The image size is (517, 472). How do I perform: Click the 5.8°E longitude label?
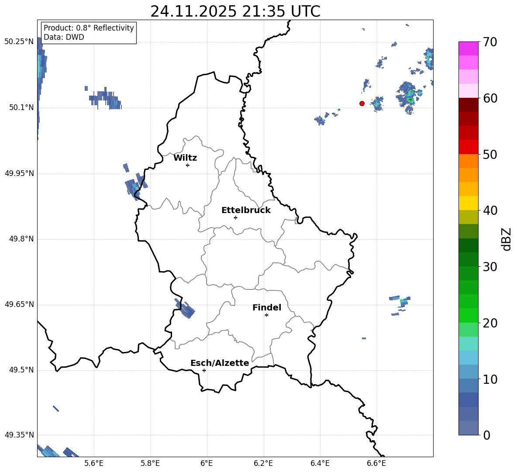coord(150,463)
